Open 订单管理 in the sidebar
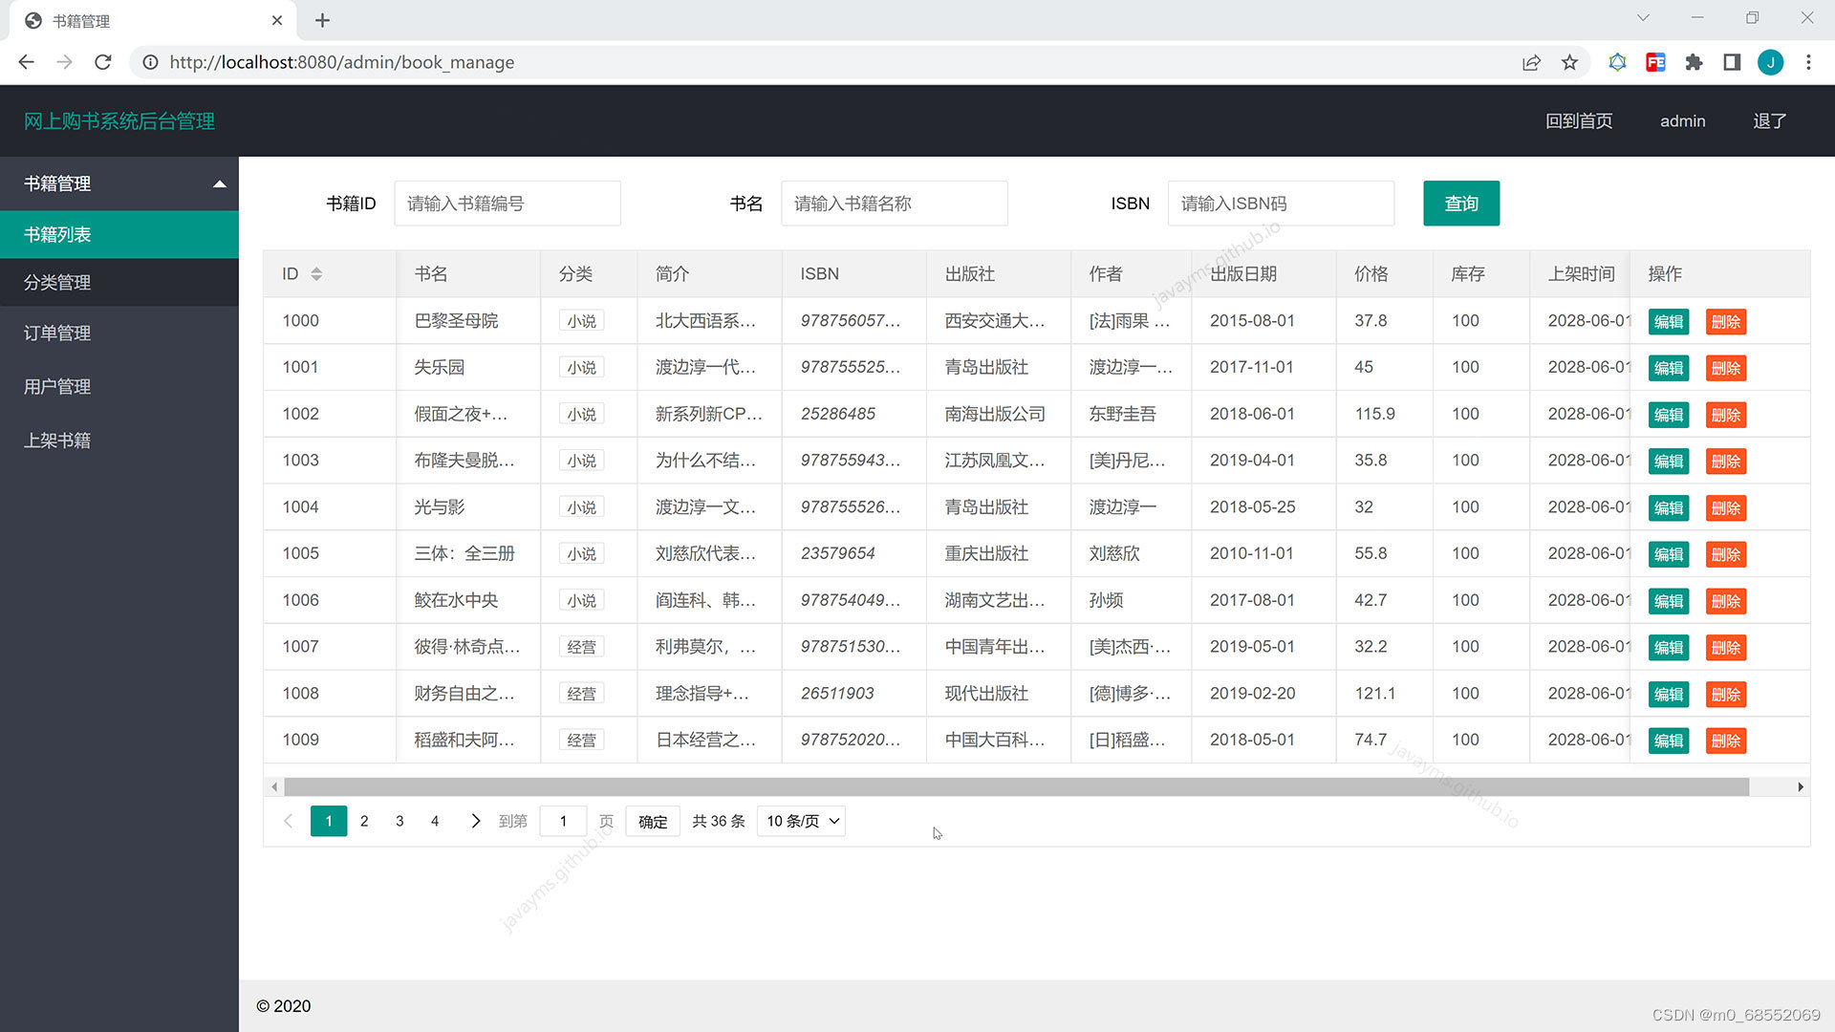The image size is (1835, 1032). (x=119, y=333)
